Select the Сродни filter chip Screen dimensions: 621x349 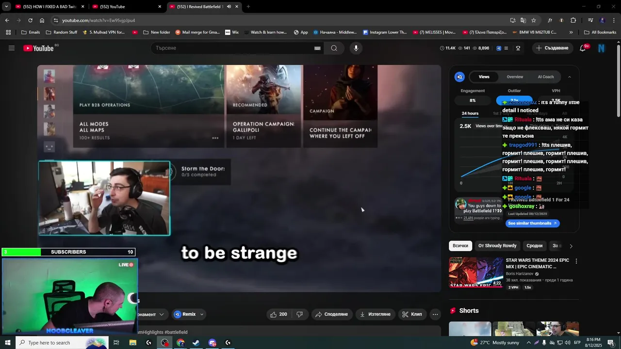click(534, 246)
